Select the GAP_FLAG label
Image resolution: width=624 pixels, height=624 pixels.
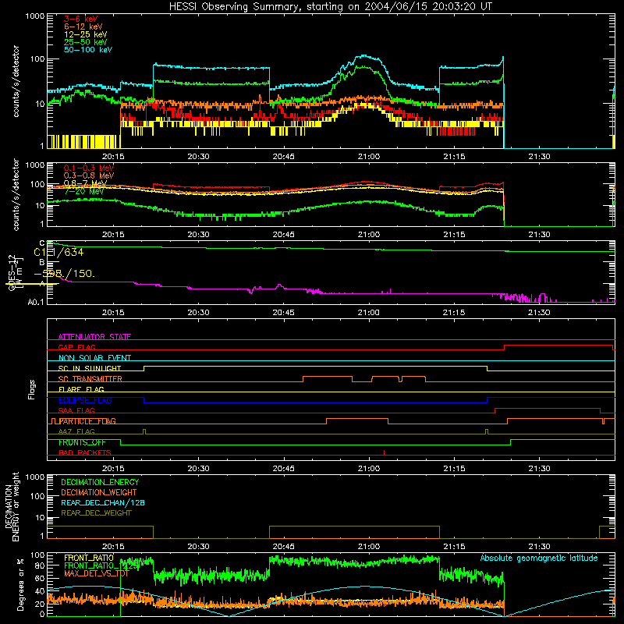[x=76, y=347]
